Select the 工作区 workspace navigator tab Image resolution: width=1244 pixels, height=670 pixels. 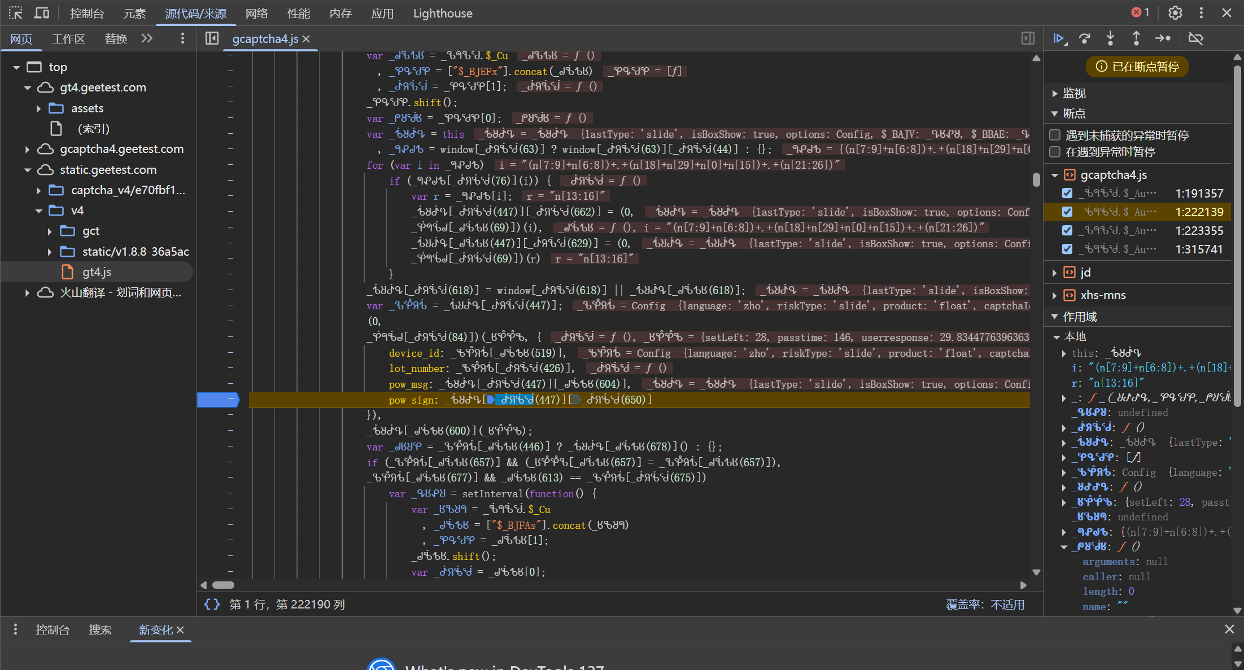tap(68, 38)
